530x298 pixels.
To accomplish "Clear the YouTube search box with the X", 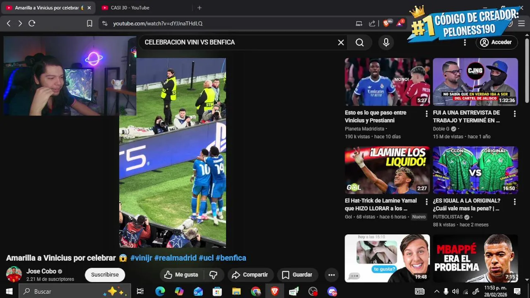I will pos(341,42).
